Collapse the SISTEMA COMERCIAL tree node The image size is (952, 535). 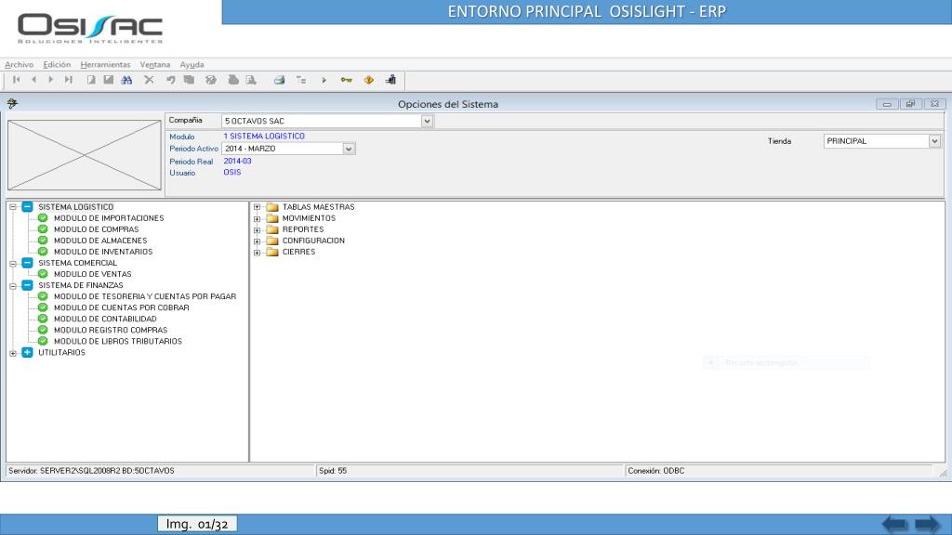pos(13,264)
